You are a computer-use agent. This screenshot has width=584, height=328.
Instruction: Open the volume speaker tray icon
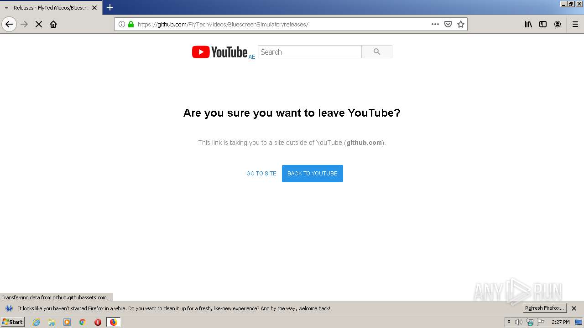point(519,322)
